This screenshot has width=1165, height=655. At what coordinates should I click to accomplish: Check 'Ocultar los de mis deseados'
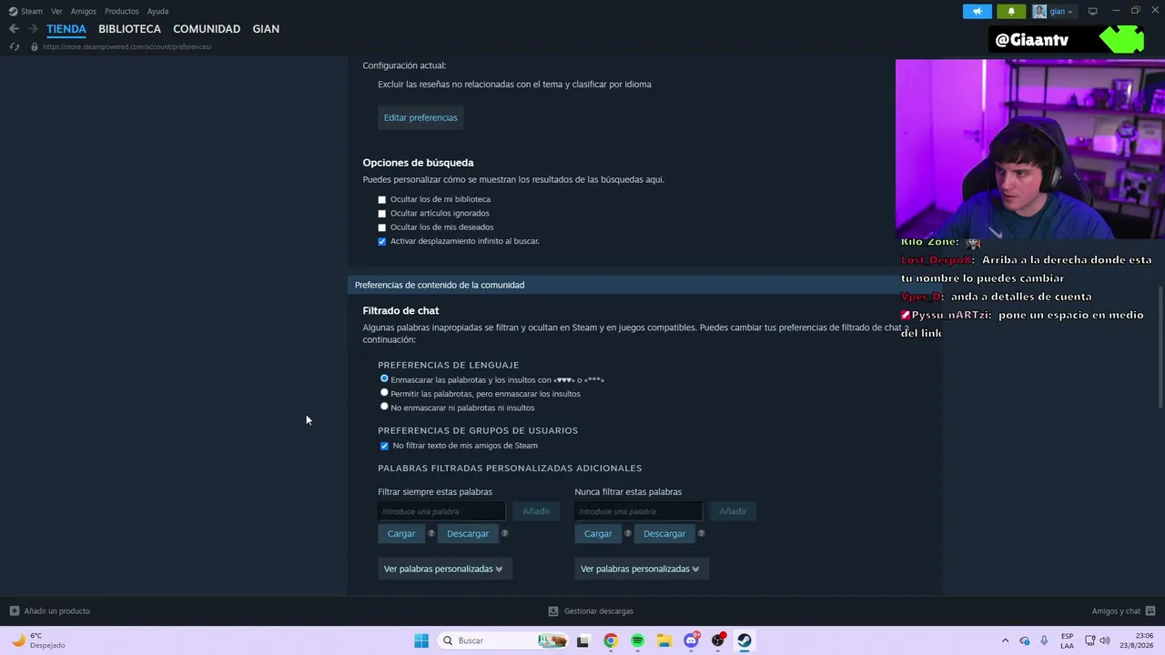[382, 227]
